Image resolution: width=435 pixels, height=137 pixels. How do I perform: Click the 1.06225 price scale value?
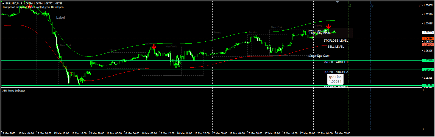[x=428, y=51]
